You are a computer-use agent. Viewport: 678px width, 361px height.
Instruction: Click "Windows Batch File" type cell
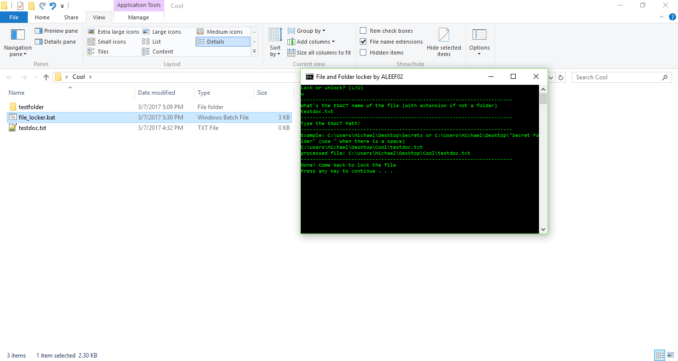223,118
